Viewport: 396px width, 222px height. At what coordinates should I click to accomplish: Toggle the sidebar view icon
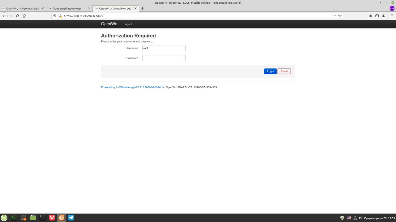377,16
